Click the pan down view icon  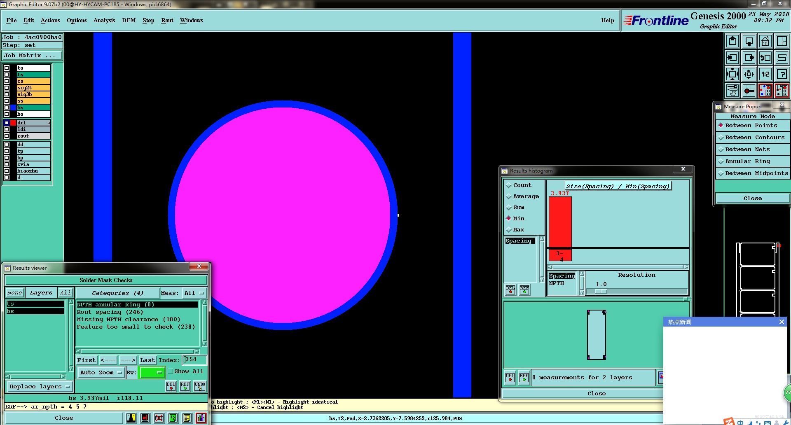tap(749, 41)
